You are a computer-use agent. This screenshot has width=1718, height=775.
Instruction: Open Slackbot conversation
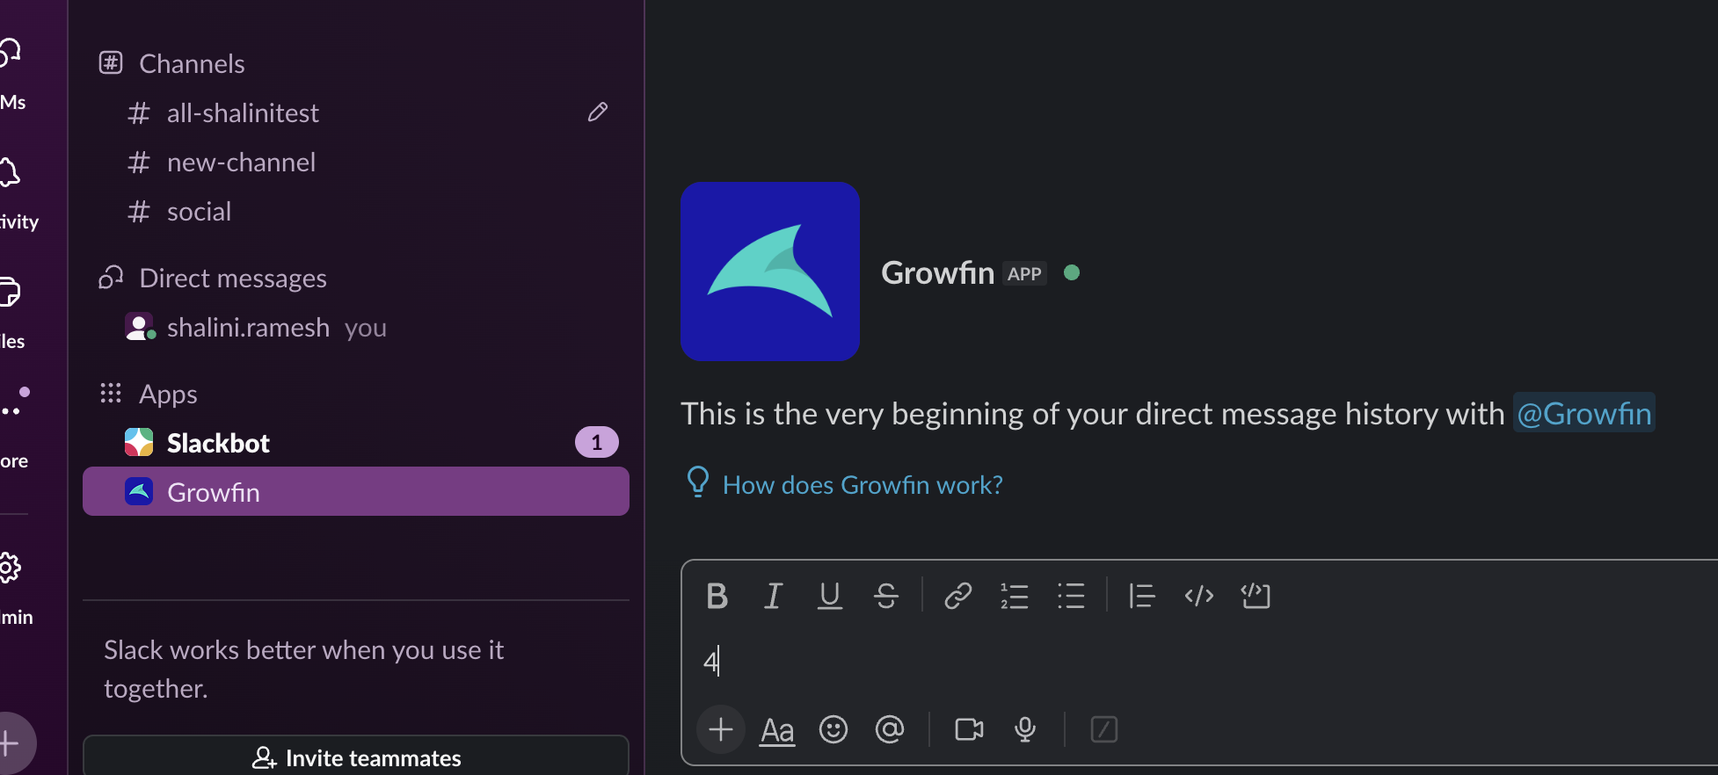click(355, 443)
